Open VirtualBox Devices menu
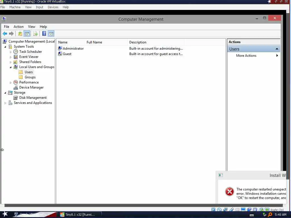This screenshot has height=218, width=291. coord(53,7)
